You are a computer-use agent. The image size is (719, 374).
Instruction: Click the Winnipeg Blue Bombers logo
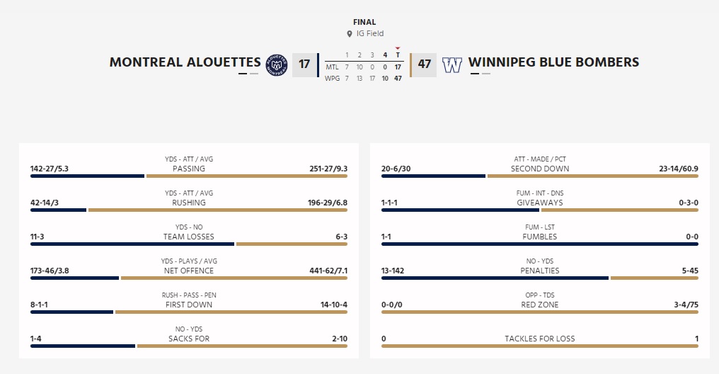click(x=452, y=65)
